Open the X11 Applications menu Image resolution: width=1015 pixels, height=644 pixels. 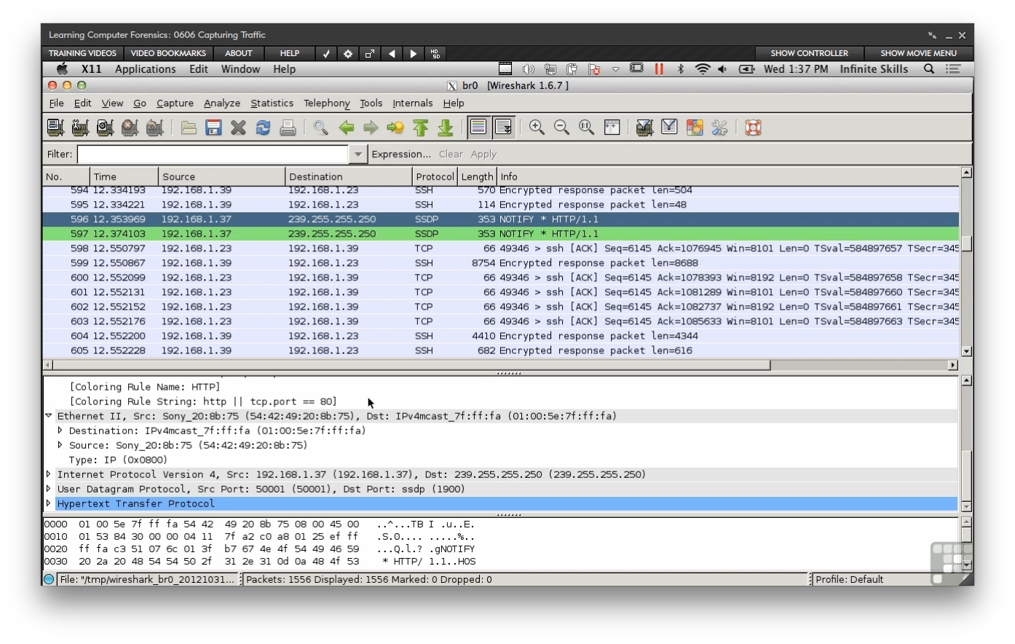point(145,69)
